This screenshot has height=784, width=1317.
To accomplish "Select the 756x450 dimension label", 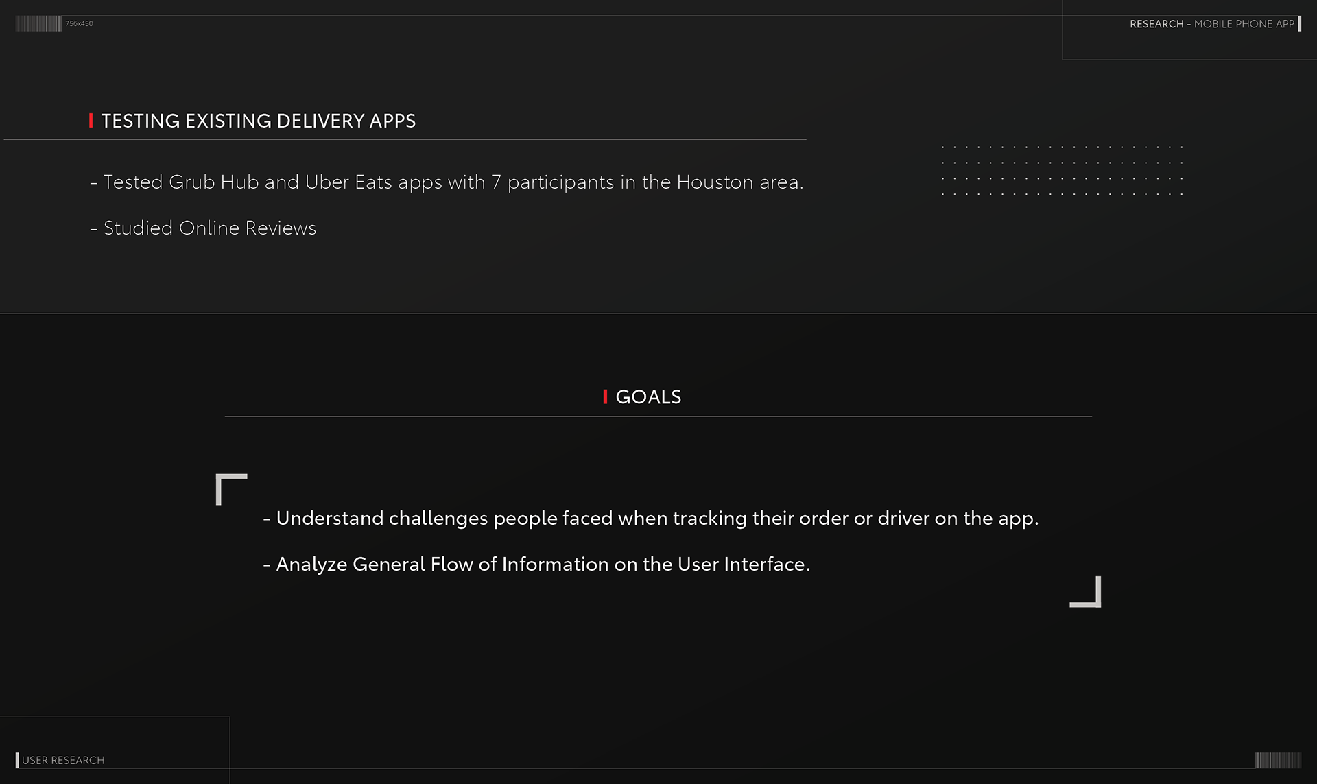I will coord(79,24).
